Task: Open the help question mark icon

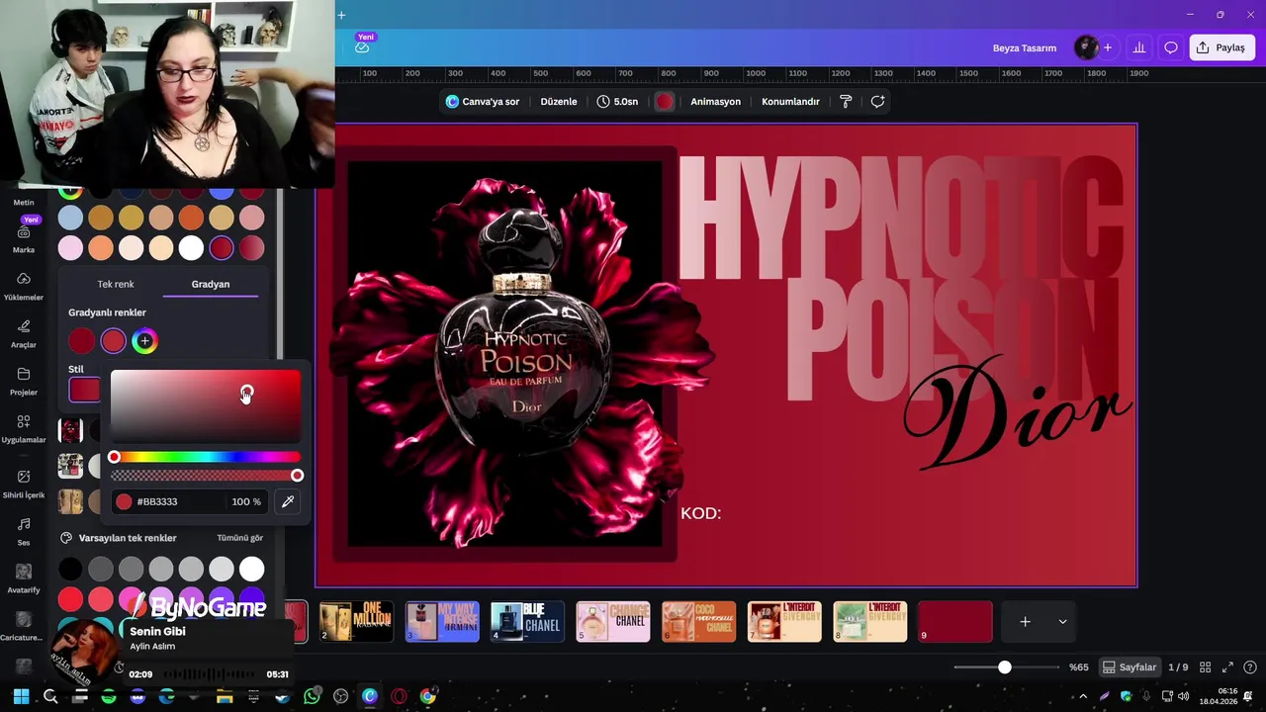Action: pyautogui.click(x=1250, y=667)
